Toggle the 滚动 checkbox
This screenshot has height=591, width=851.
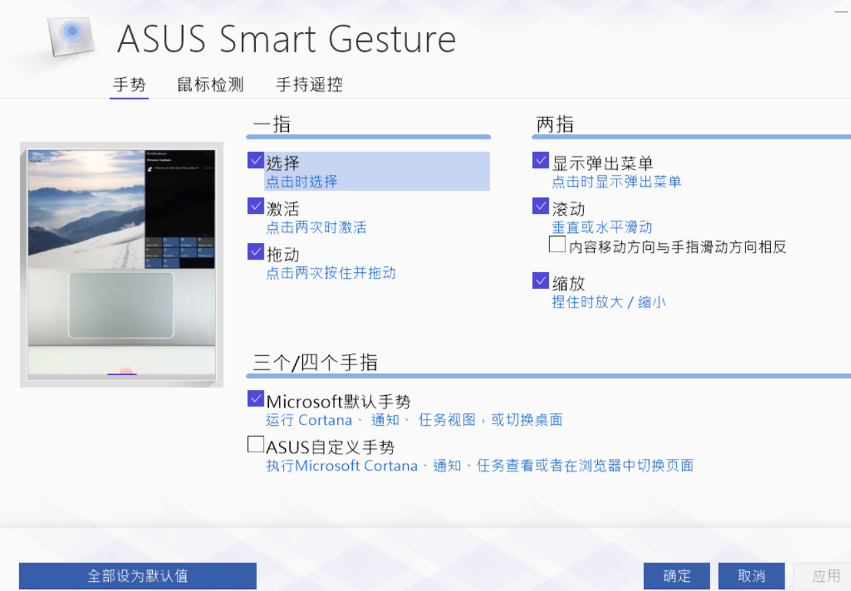coord(541,207)
